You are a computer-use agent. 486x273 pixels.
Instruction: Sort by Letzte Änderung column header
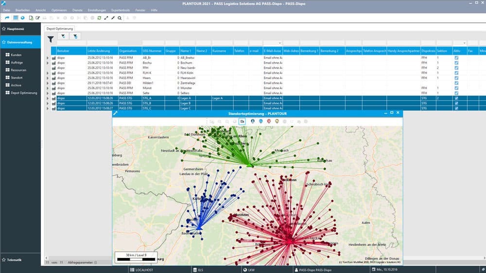pos(102,51)
